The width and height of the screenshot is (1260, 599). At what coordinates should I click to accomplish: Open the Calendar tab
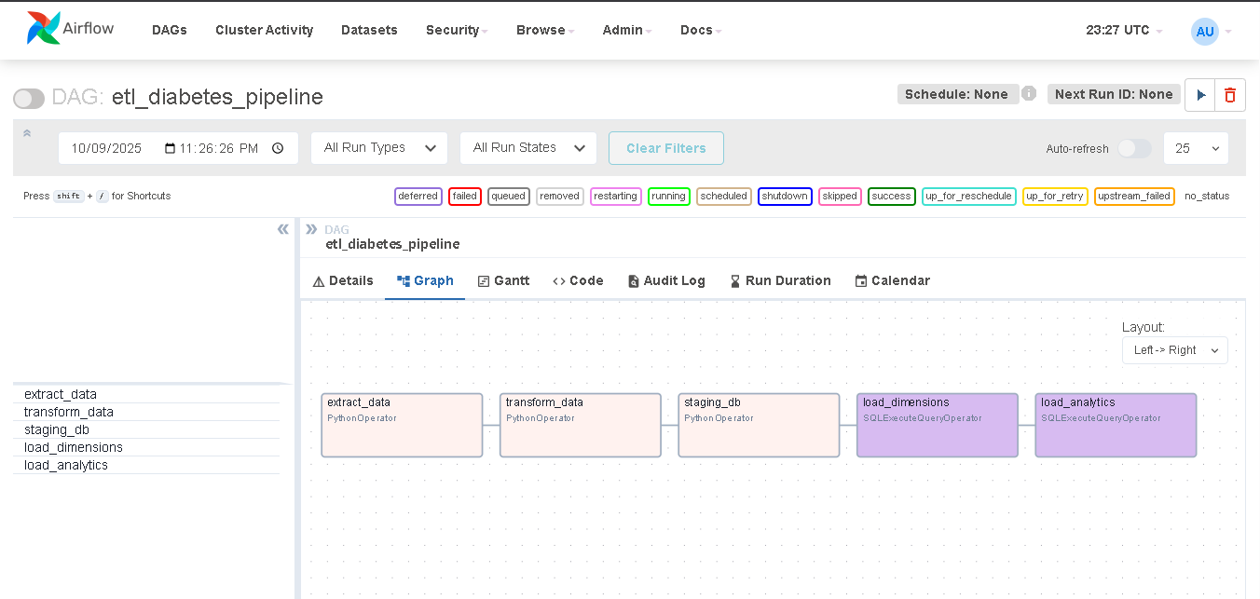point(892,280)
